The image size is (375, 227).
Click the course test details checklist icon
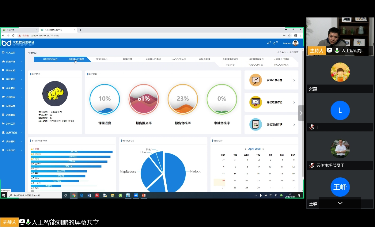pos(256,124)
